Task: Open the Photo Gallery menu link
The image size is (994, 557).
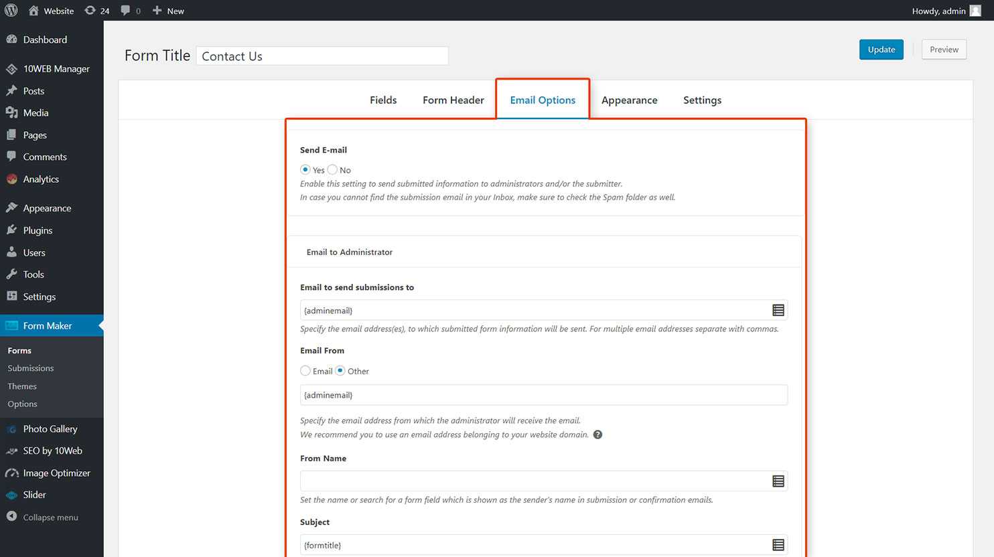Action: 50,429
